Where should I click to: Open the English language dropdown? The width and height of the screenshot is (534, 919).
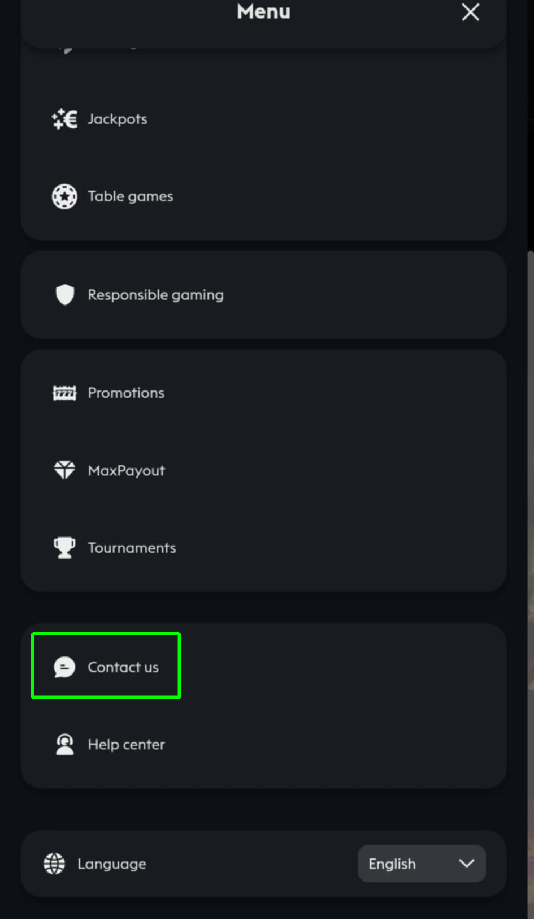(421, 864)
